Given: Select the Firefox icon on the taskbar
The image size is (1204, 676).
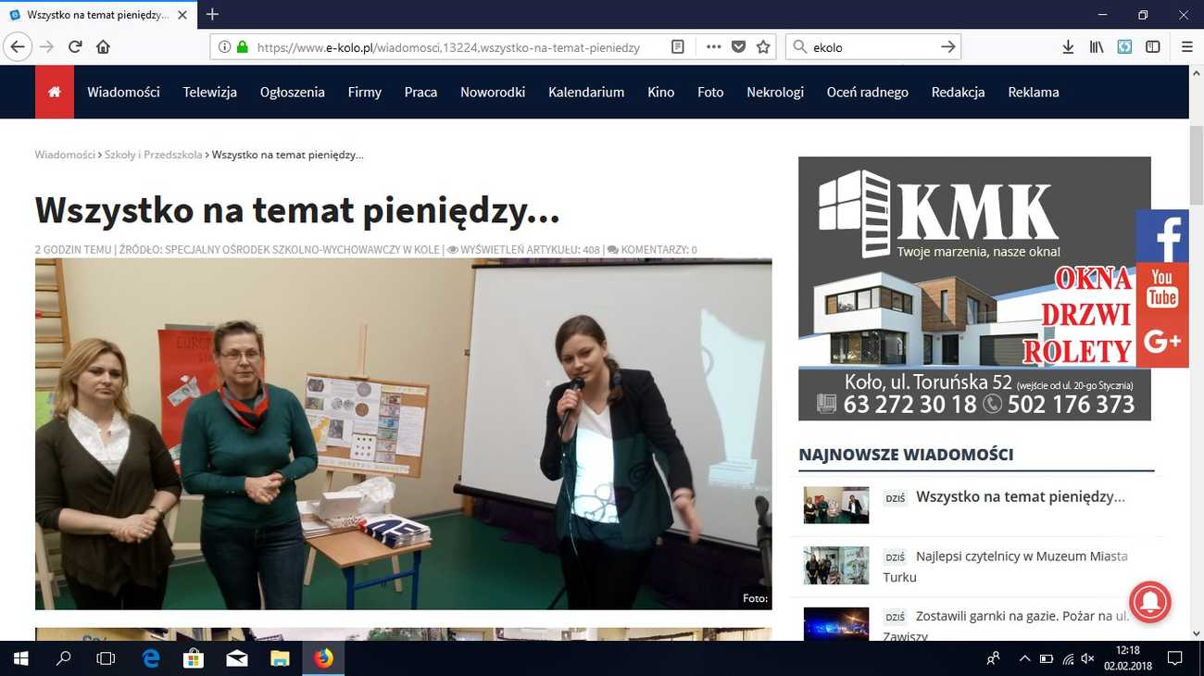Looking at the screenshot, I should pos(323,658).
